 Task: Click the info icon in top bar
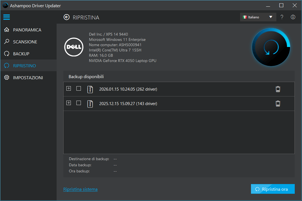[x=293, y=17]
